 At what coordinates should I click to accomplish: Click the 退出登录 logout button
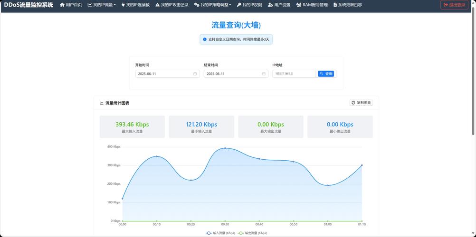(454, 5)
